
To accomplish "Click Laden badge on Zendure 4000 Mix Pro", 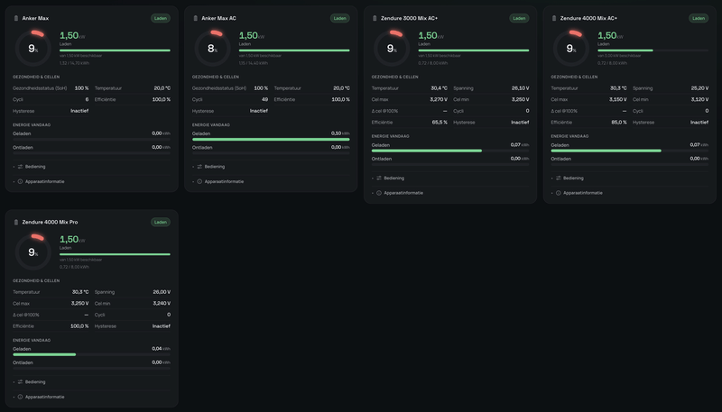I will click(161, 222).
